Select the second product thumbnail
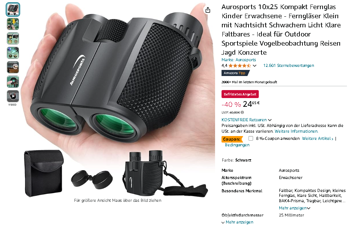The width and height of the screenshot is (353, 225). click(x=13, y=24)
